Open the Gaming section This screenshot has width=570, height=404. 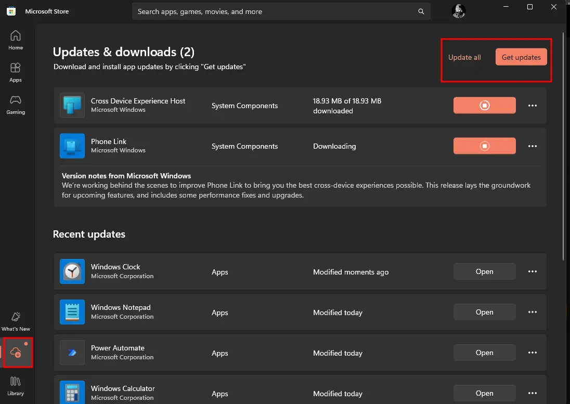tap(16, 105)
